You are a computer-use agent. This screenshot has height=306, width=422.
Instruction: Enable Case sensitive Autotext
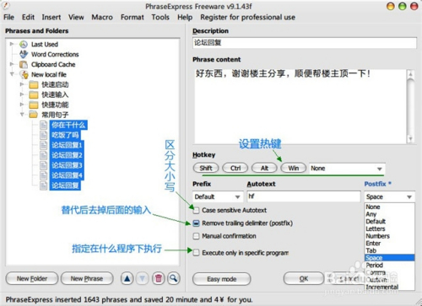pos(196,210)
